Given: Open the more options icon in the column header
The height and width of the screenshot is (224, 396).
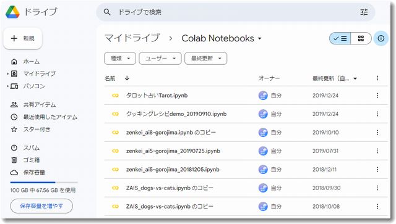Looking at the screenshot, I should tap(377, 78).
